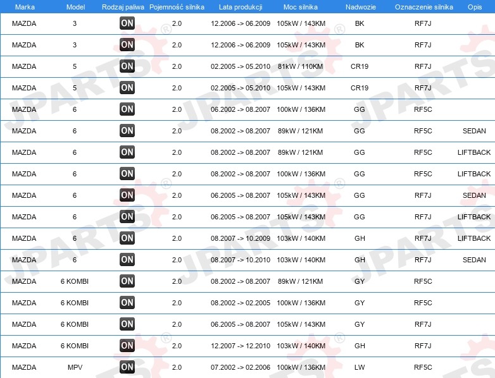Viewport: 495px width, 378px height.
Task: Select the 08.2007 -> 10.2010 production years cell
Action: [241, 260]
